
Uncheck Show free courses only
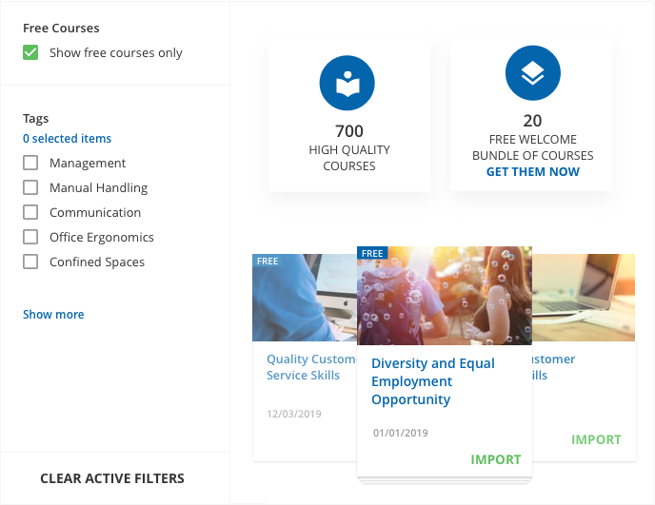pyautogui.click(x=30, y=53)
